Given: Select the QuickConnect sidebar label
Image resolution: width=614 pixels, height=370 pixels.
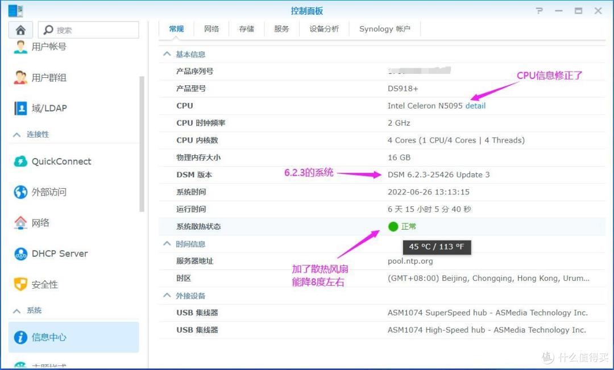Looking at the screenshot, I should click(61, 161).
